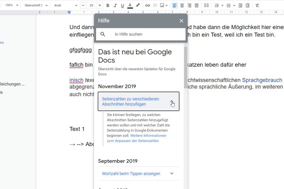284x189 pixels.
Task: Open Weitere Informationen zum Anpassen der Seitenzahlen link
Action: [137, 138]
